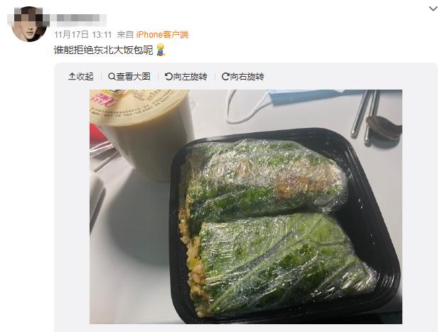Click the emoji at end of post text
This screenshot has height=332, width=445.
161,50
